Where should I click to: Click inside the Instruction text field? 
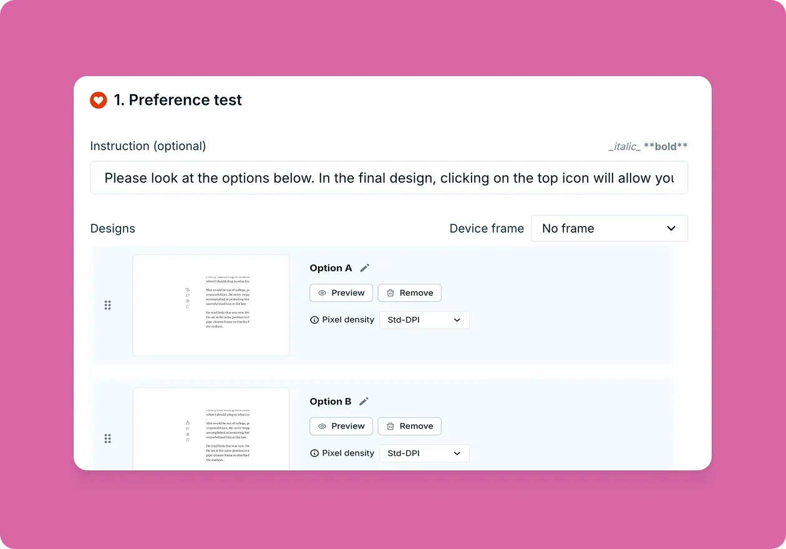[x=389, y=178]
